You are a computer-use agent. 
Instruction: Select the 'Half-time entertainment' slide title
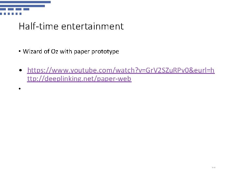71,26
